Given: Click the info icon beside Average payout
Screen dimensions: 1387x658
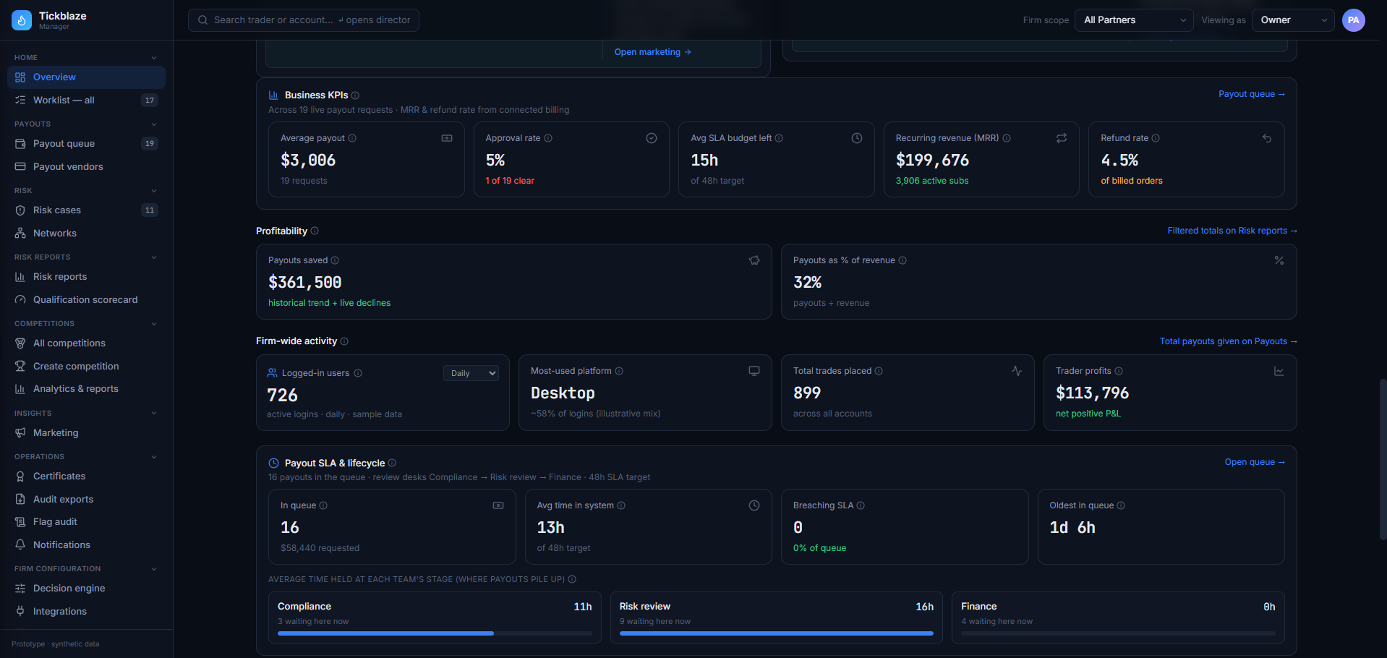Looking at the screenshot, I should tap(352, 138).
